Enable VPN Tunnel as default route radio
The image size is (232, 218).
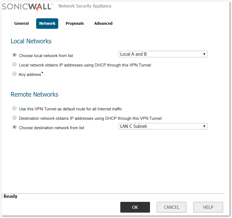click(x=14, y=108)
